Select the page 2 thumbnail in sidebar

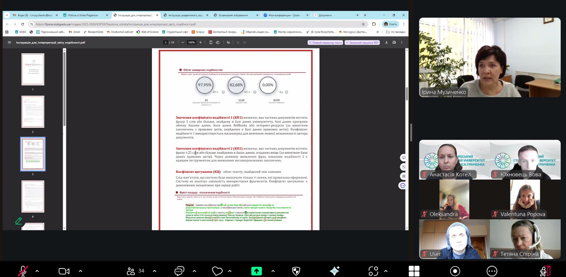tap(33, 112)
